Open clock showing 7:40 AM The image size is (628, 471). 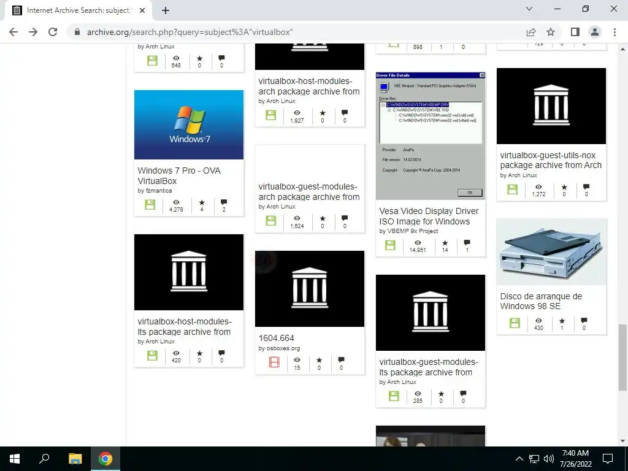[x=575, y=459]
